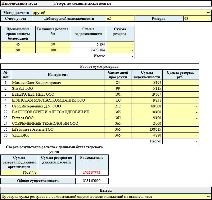Click debt amount 2'473'164 in summary table

tap(88, 50)
